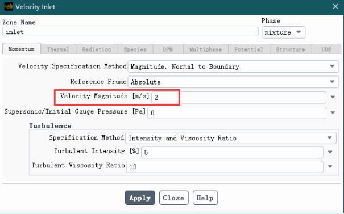Click the Turbulent Intensity input field
This screenshot has width=344, height=214.
232,152
